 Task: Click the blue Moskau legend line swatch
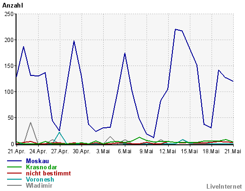14,161
